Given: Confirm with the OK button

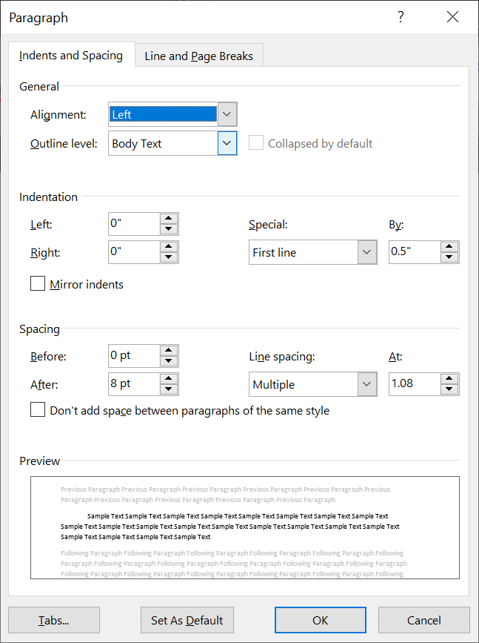Looking at the screenshot, I should tap(320, 620).
